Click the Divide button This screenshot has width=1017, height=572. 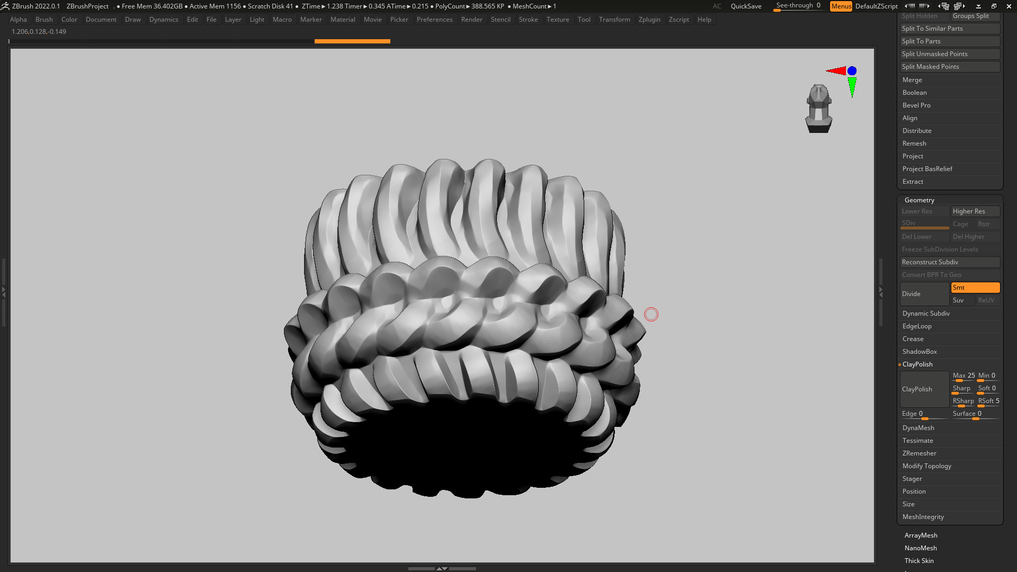[x=924, y=294]
